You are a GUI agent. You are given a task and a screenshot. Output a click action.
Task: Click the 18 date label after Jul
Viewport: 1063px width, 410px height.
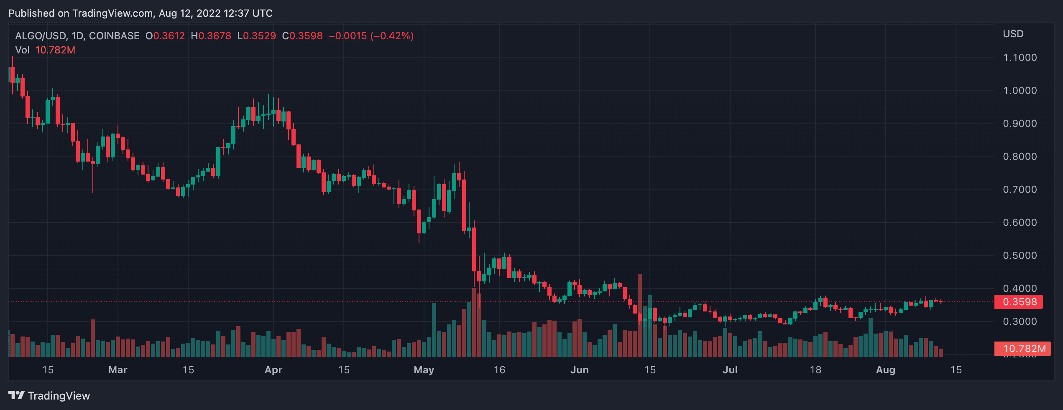[x=815, y=370]
